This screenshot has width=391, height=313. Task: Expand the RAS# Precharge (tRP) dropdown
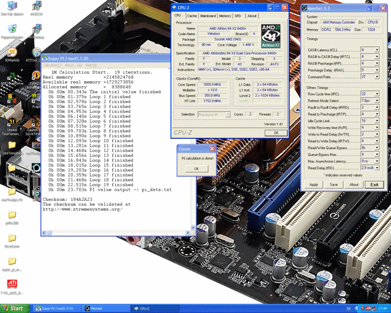click(377, 63)
